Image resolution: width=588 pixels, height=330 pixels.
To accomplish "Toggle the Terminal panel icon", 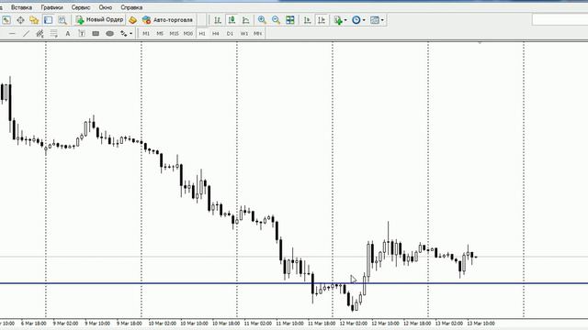I will click(x=48, y=20).
